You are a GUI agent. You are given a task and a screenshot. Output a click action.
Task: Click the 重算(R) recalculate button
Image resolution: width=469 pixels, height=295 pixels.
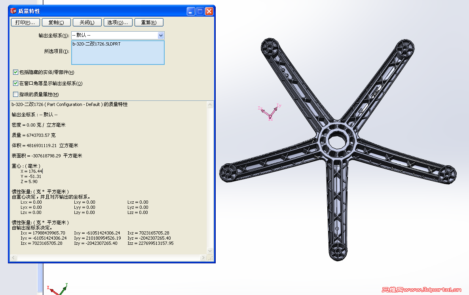(149, 23)
